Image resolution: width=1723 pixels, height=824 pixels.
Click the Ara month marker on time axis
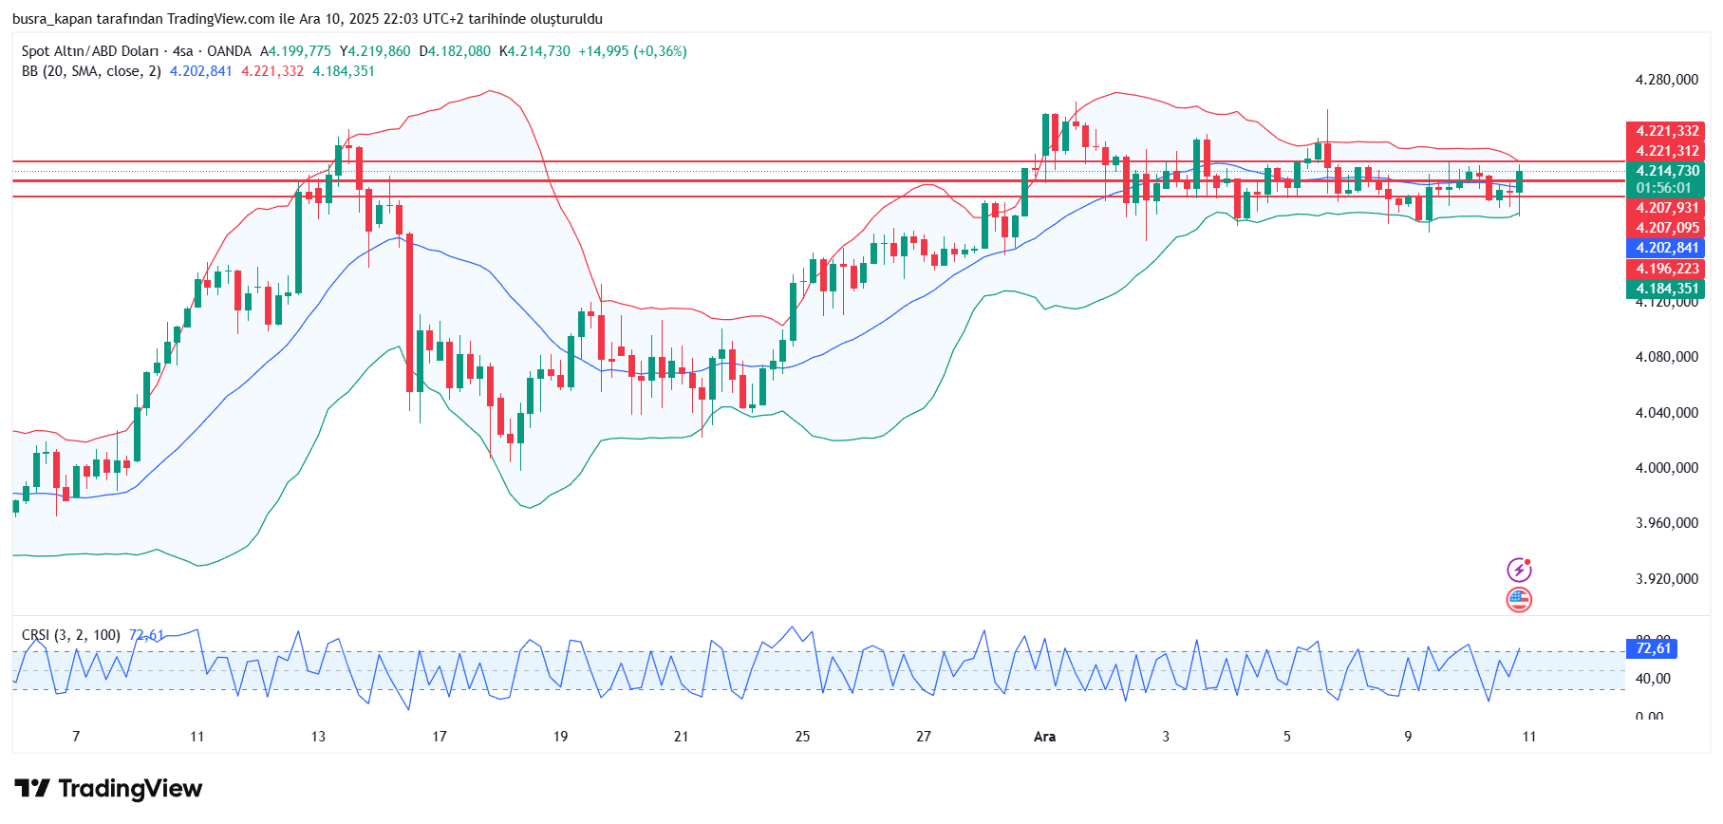point(1044,737)
